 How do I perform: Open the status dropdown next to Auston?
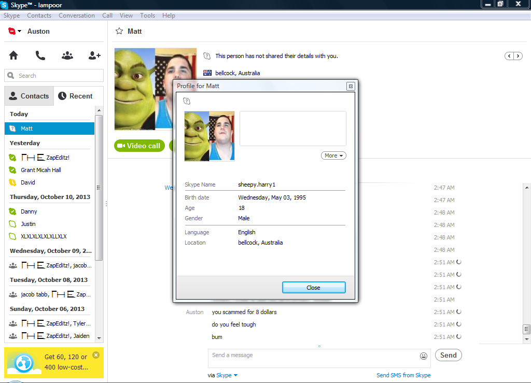[x=15, y=31]
